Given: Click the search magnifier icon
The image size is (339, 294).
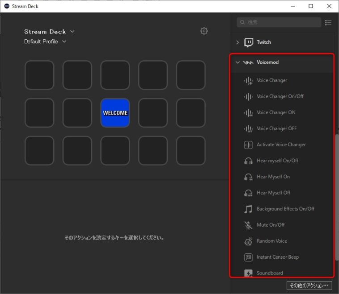Looking at the screenshot, I should pyautogui.click(x=242, y=22).
